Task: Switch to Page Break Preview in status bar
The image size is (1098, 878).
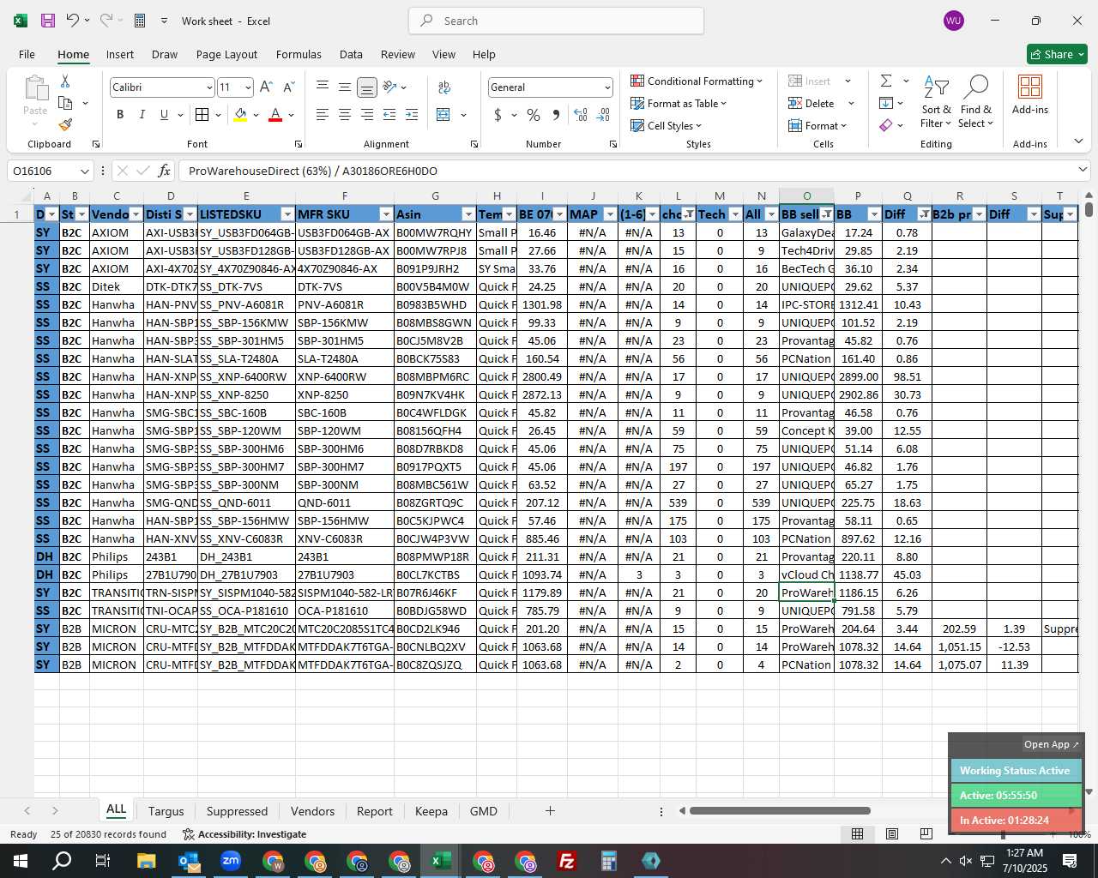Action: tap(926, 834)
